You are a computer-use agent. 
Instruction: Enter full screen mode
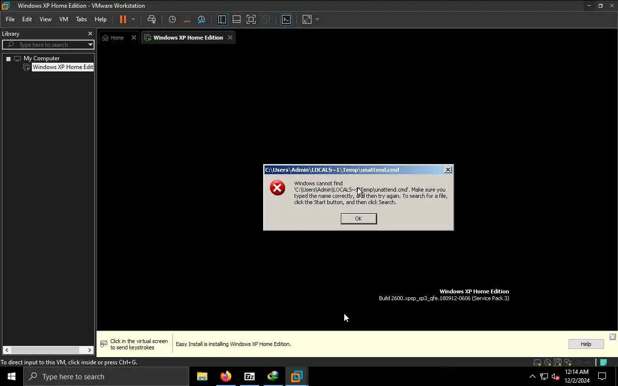[251, 19]
